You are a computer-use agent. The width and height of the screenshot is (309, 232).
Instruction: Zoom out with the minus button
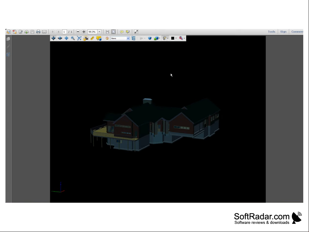78,32
